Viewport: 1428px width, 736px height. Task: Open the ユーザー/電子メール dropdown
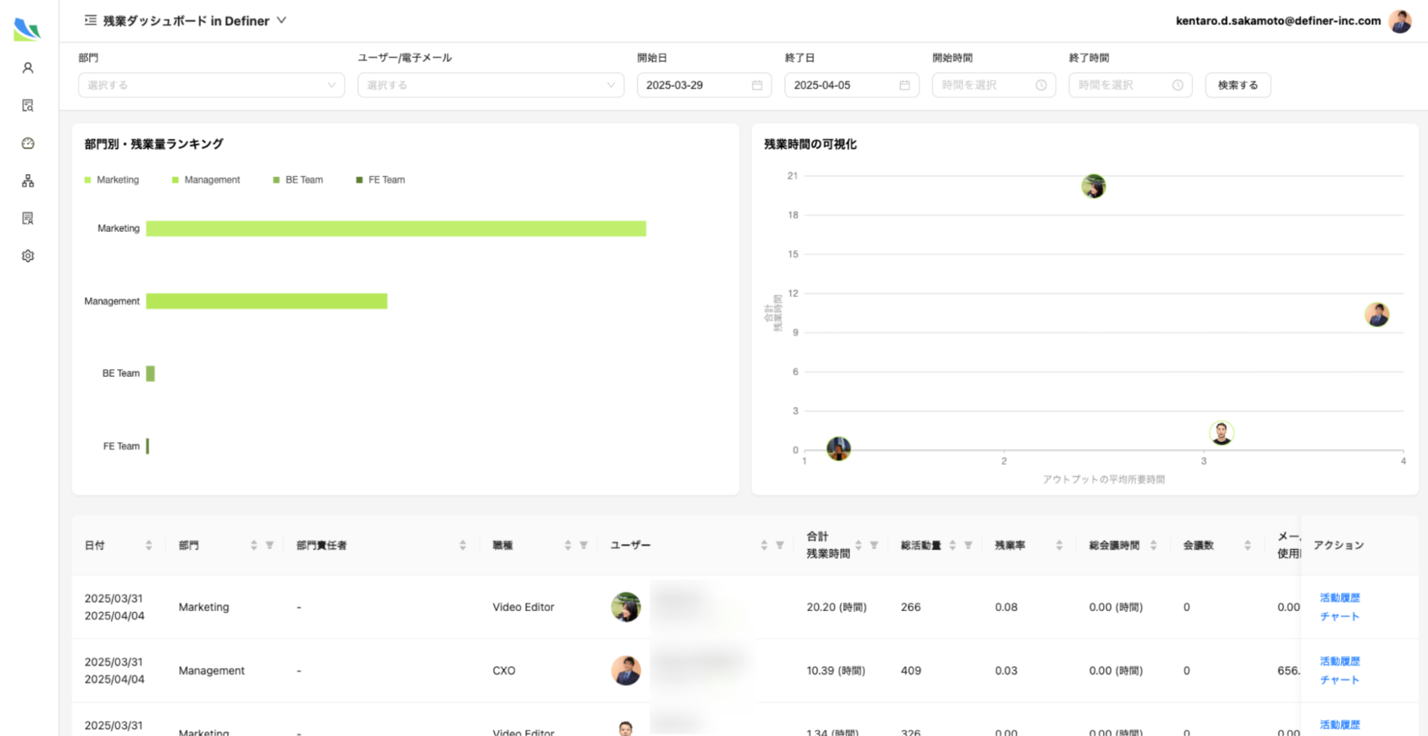click(490, 85)
